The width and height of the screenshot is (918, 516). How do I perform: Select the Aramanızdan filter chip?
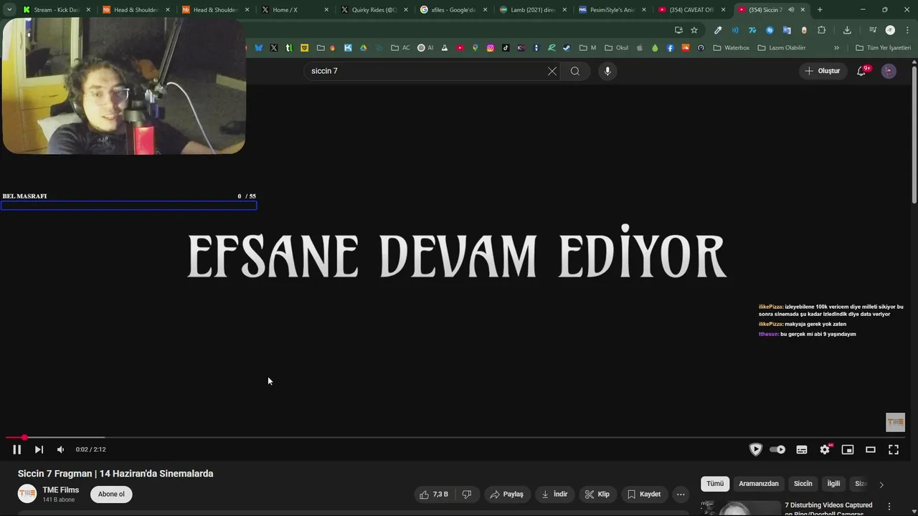(x=759, y=484)
